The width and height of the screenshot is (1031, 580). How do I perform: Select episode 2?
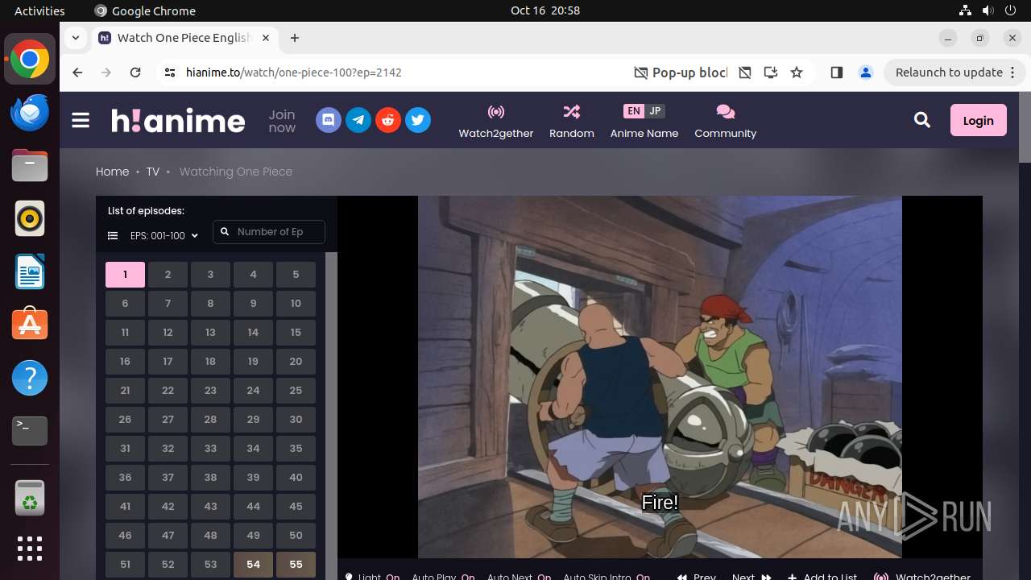(x=168, y=275)
